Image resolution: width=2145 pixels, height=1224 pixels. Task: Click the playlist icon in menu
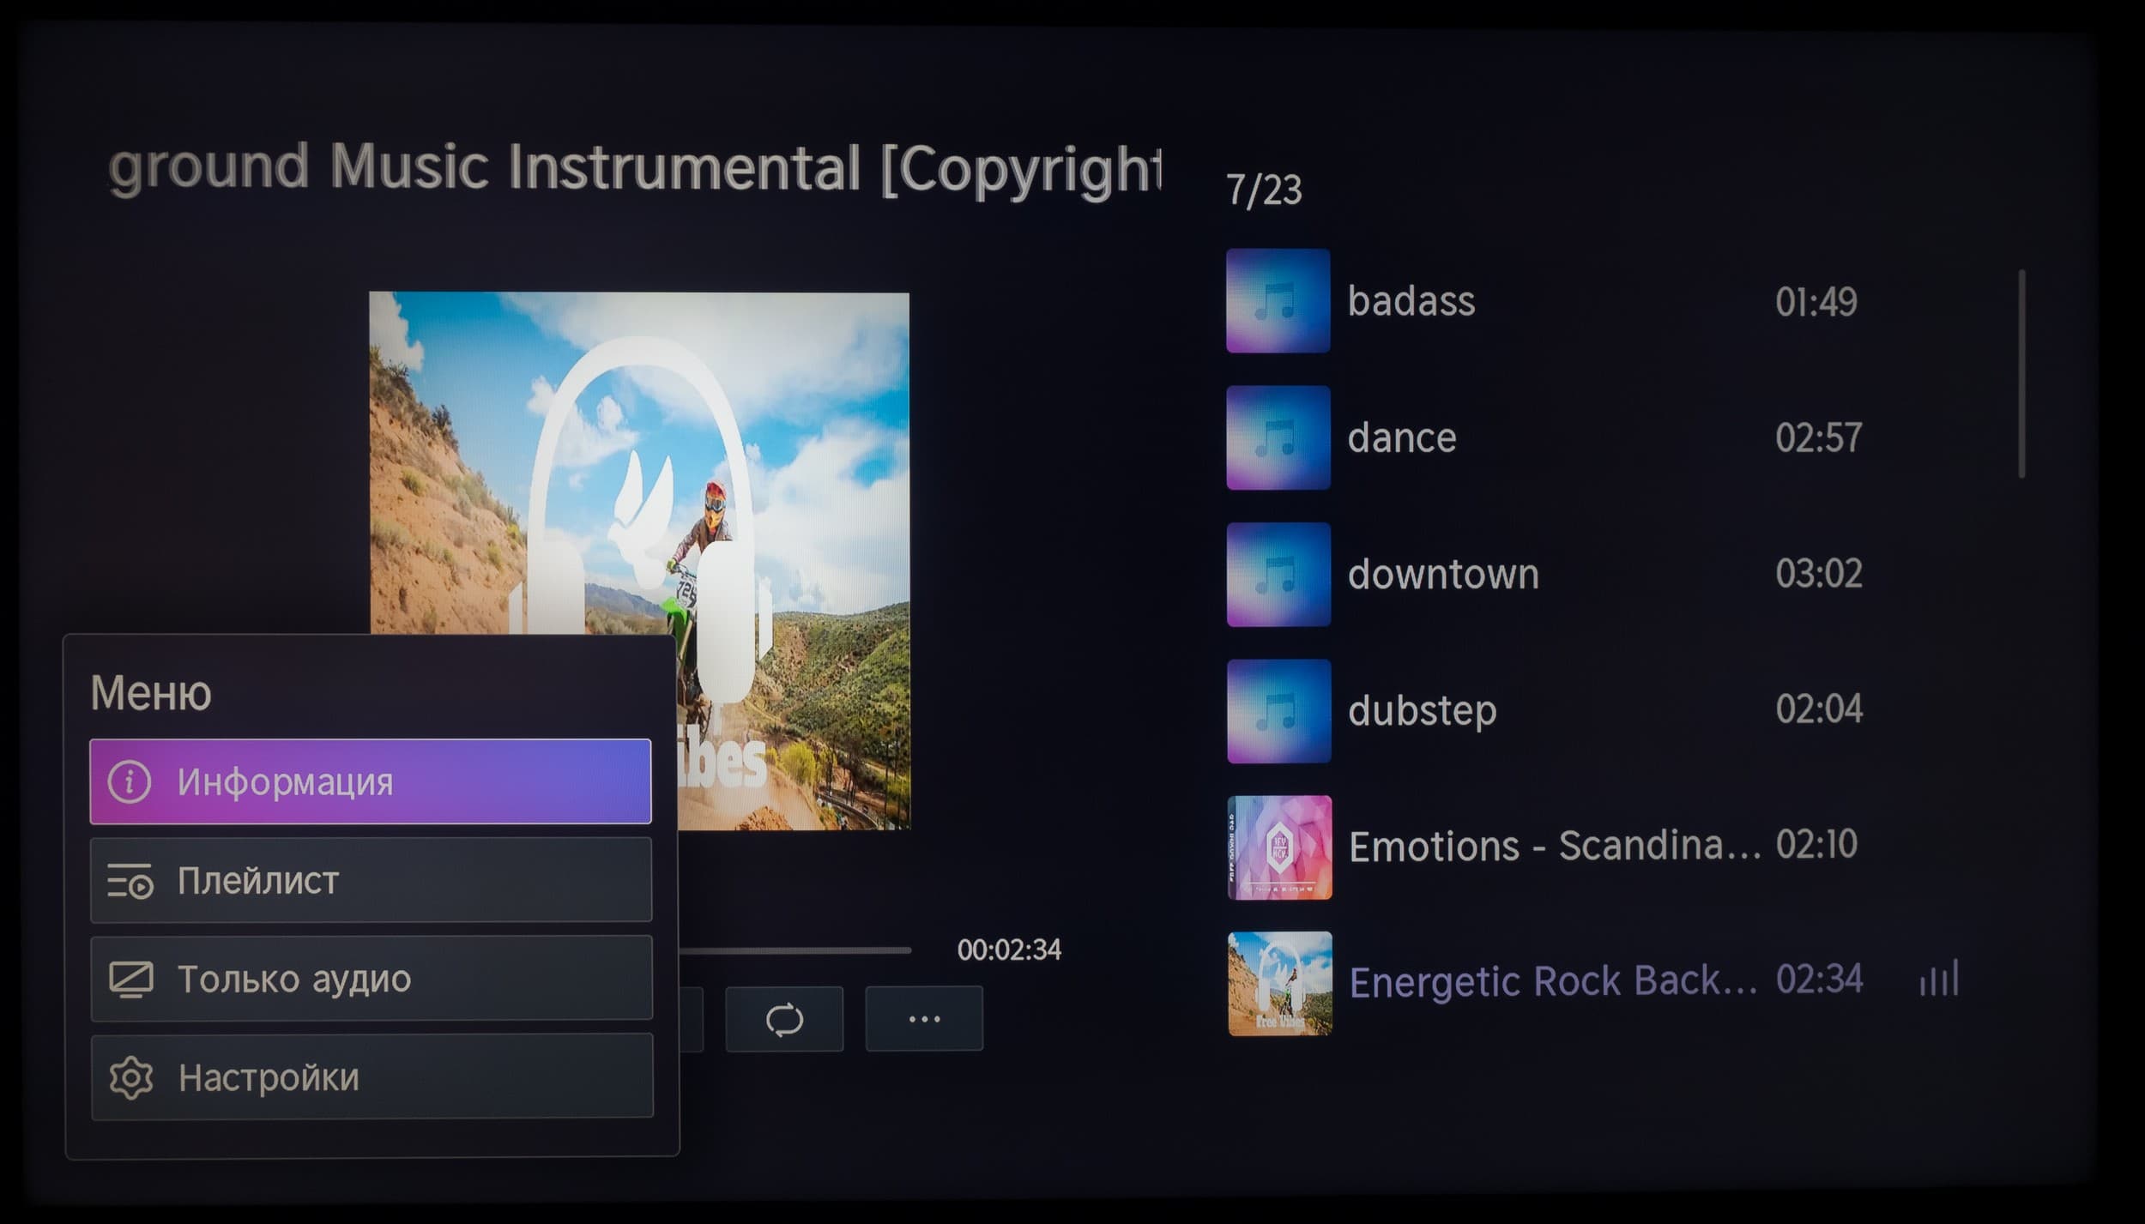tap(130, 881)
